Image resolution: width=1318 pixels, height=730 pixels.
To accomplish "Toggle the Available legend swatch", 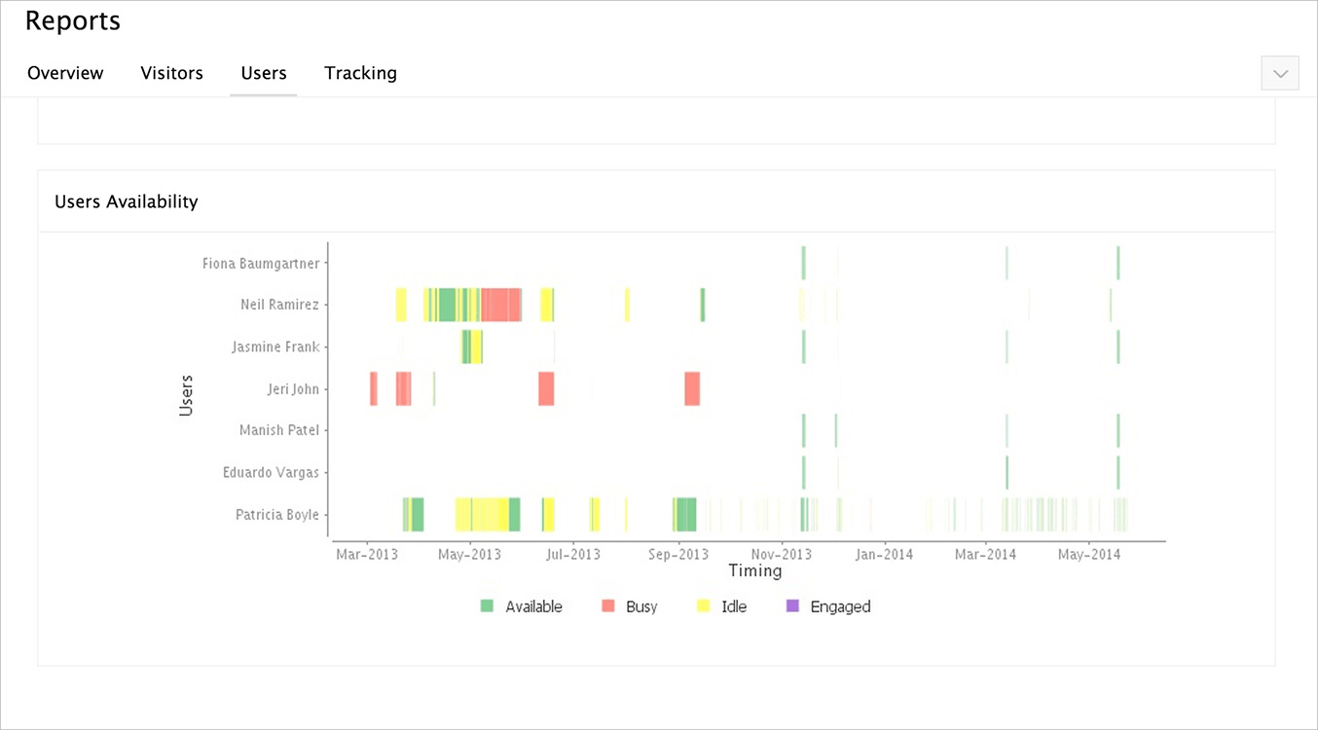I will tap(488, 606).
